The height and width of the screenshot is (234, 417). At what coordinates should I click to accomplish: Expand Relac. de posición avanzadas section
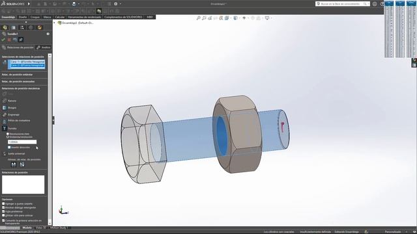[18, 81]
